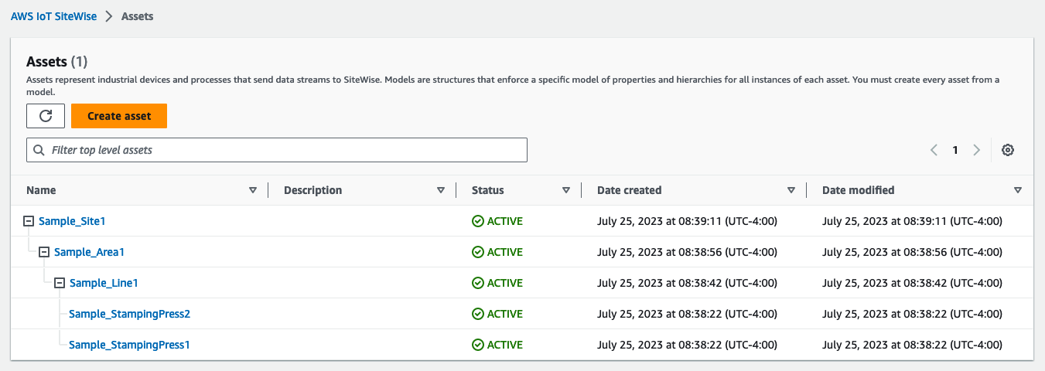Viewport: 1045px width, 371px height.
Task: Go to previous page arrow
Action: coord(934,150)
